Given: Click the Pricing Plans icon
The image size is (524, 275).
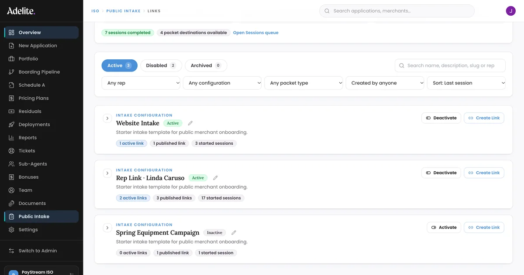Looking at the screenshot, I should click(11, 98).
